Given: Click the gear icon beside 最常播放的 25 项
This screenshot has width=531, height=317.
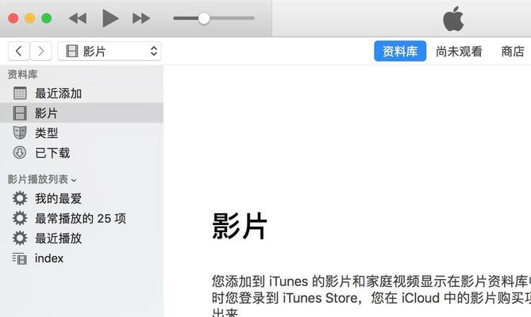Looking at the screenshot, I should (20, 218).
